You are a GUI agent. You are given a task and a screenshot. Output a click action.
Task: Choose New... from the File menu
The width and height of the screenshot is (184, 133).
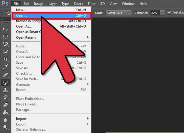21,10
